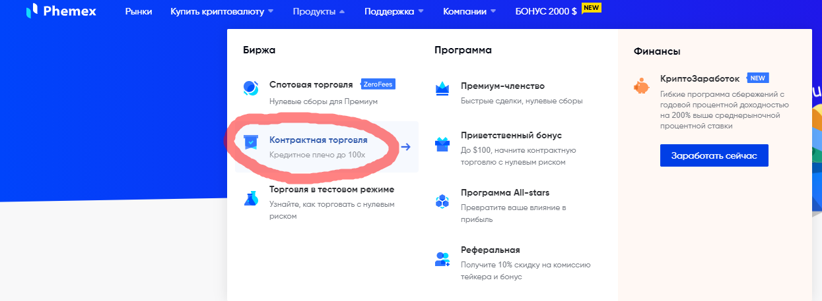Viewport: 822px width, 301px height.
Task: Open Премиум-членство
Action: pyautogui.click(x=502, y=86)
